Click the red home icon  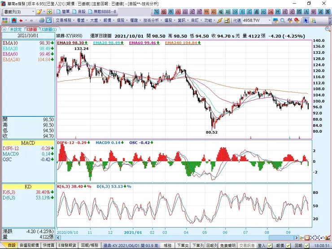[14, 20]
